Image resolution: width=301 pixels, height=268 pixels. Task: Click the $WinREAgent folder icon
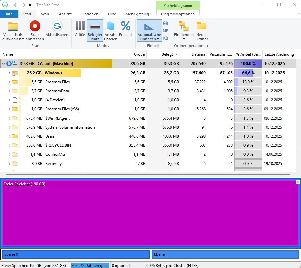pos(15,118)
